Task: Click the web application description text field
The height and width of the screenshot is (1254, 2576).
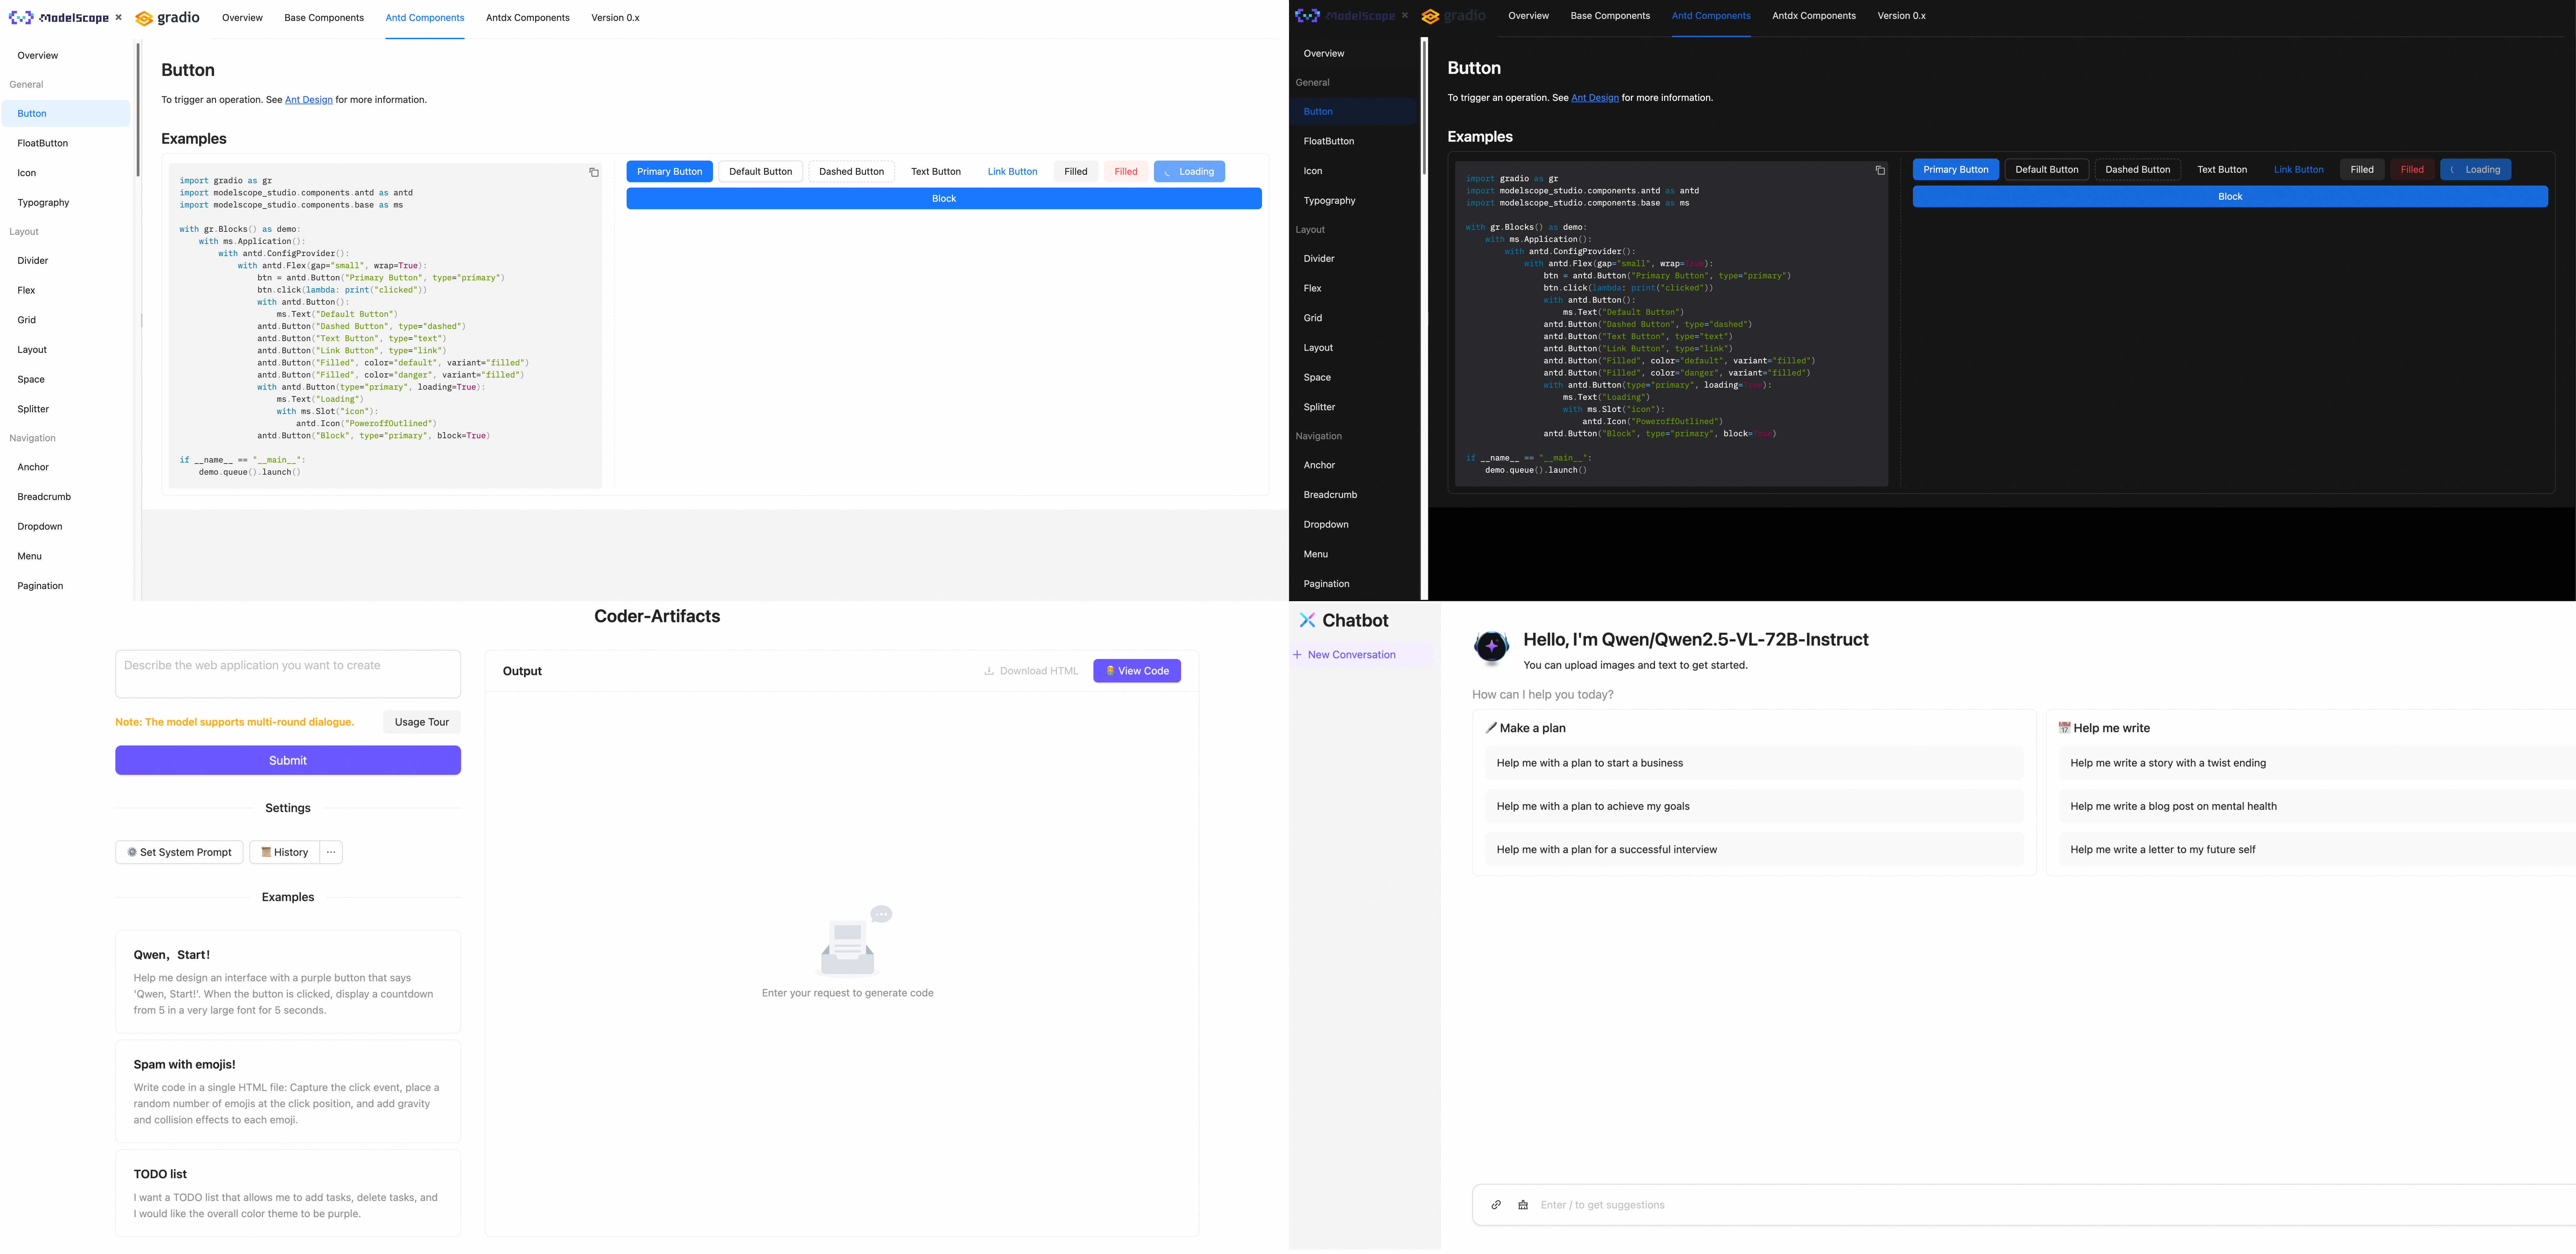Action: [x=288, y=674]
